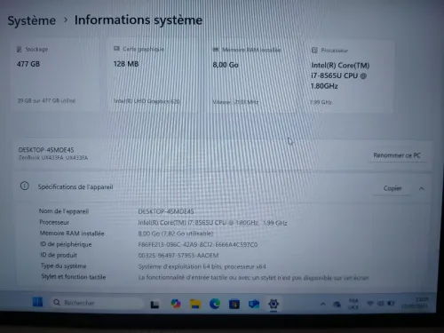Click the Nom de l'appareil label
Image resolution: width=444 pixels, height=333 pixels.
(x=64, y=211)
